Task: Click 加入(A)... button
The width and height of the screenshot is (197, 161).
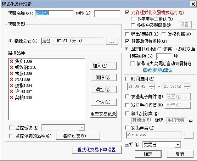Action: [x=103, y=66]
